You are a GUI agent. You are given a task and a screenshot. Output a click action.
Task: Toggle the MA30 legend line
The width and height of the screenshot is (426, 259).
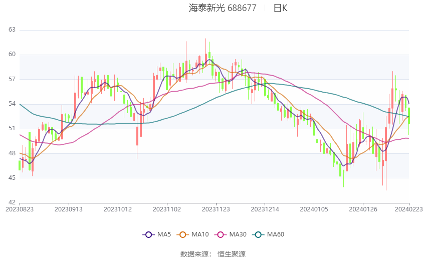click(231, 234)
